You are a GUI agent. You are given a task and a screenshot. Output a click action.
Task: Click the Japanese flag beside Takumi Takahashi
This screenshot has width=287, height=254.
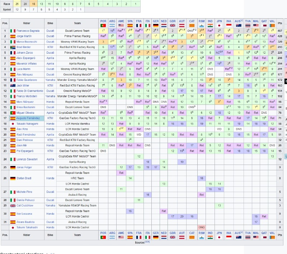tap(13, 228)
